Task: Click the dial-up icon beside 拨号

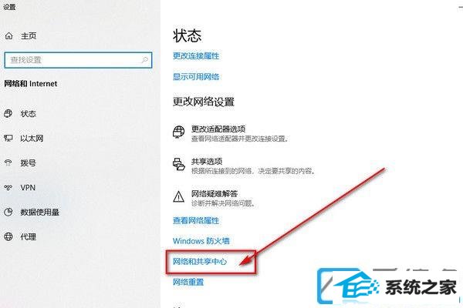Action: pos(8,162)
